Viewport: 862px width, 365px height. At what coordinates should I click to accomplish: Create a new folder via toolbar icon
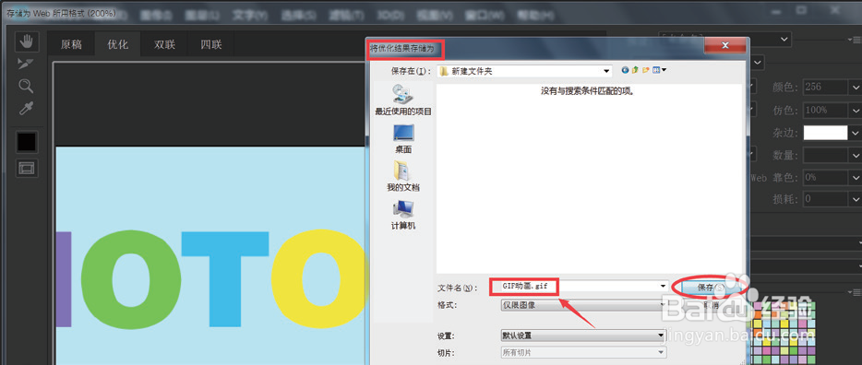646,70
